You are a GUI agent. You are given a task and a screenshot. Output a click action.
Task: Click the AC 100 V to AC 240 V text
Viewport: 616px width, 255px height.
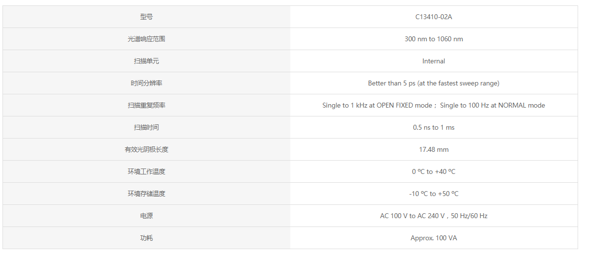coord(412,216)
